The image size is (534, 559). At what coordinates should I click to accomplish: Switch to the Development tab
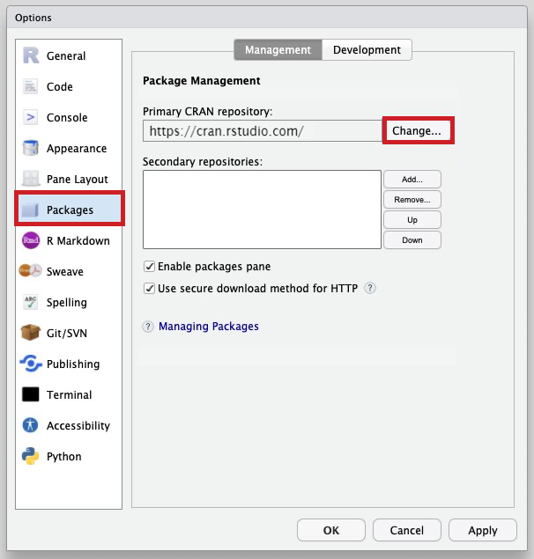click(x=367, y=50)
